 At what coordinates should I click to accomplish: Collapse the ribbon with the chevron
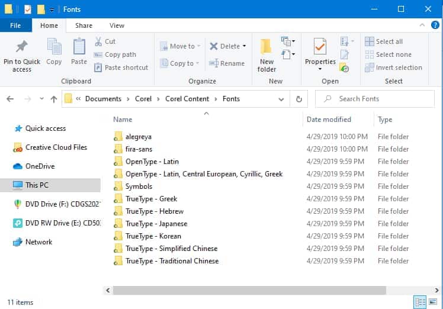[x=421, y=25]
